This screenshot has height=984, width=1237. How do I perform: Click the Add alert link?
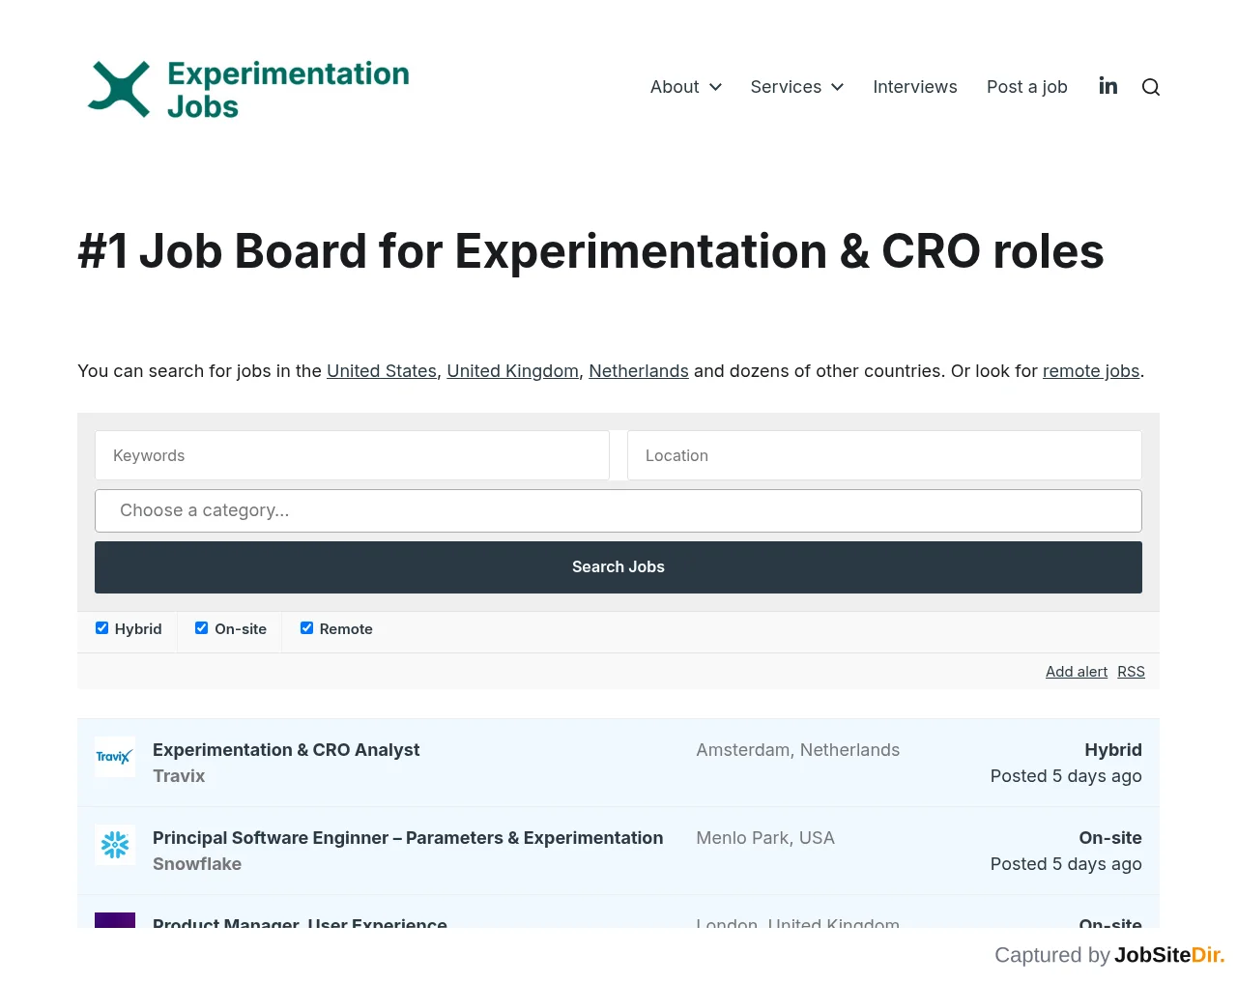point(1077,672)
